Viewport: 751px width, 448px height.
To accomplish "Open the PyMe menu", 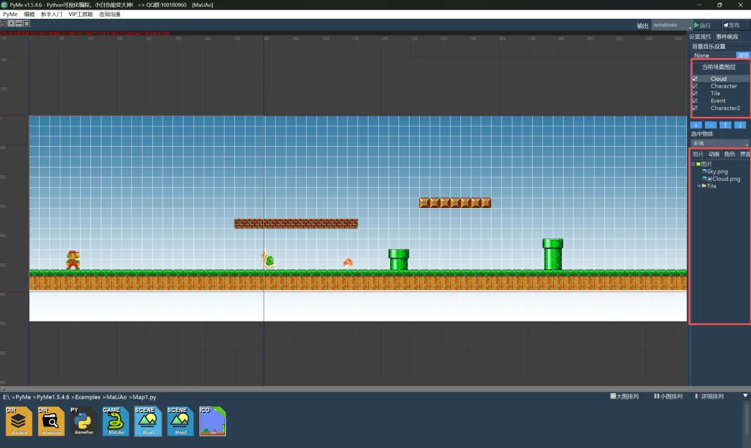I will pyautogui.click(x=10, y=15).
